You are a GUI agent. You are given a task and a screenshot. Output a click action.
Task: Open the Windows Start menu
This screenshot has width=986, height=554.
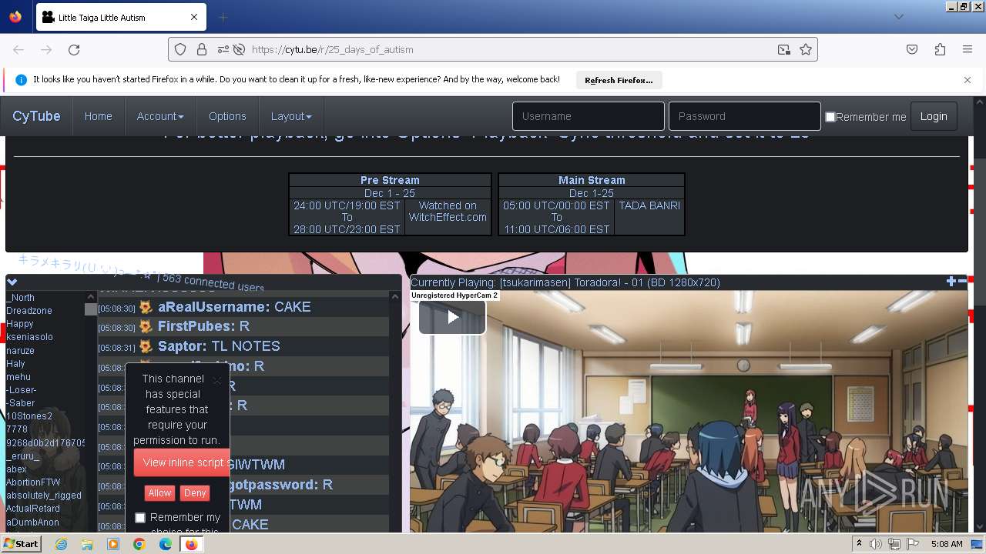tap(21, 544)
